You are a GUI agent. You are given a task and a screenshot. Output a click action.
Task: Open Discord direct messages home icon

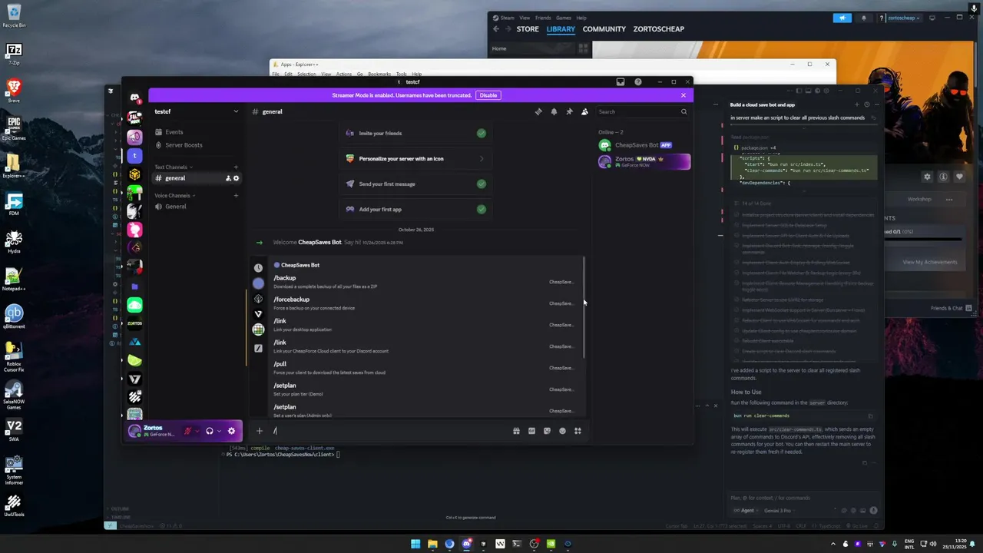(x=134, y=98)
